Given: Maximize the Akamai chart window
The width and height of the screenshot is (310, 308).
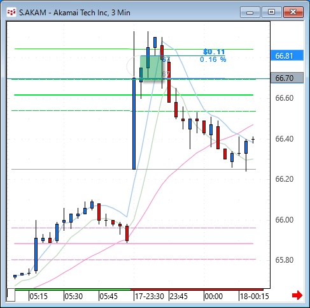Looking at the screenshot, I should click(x=271, y=12).
